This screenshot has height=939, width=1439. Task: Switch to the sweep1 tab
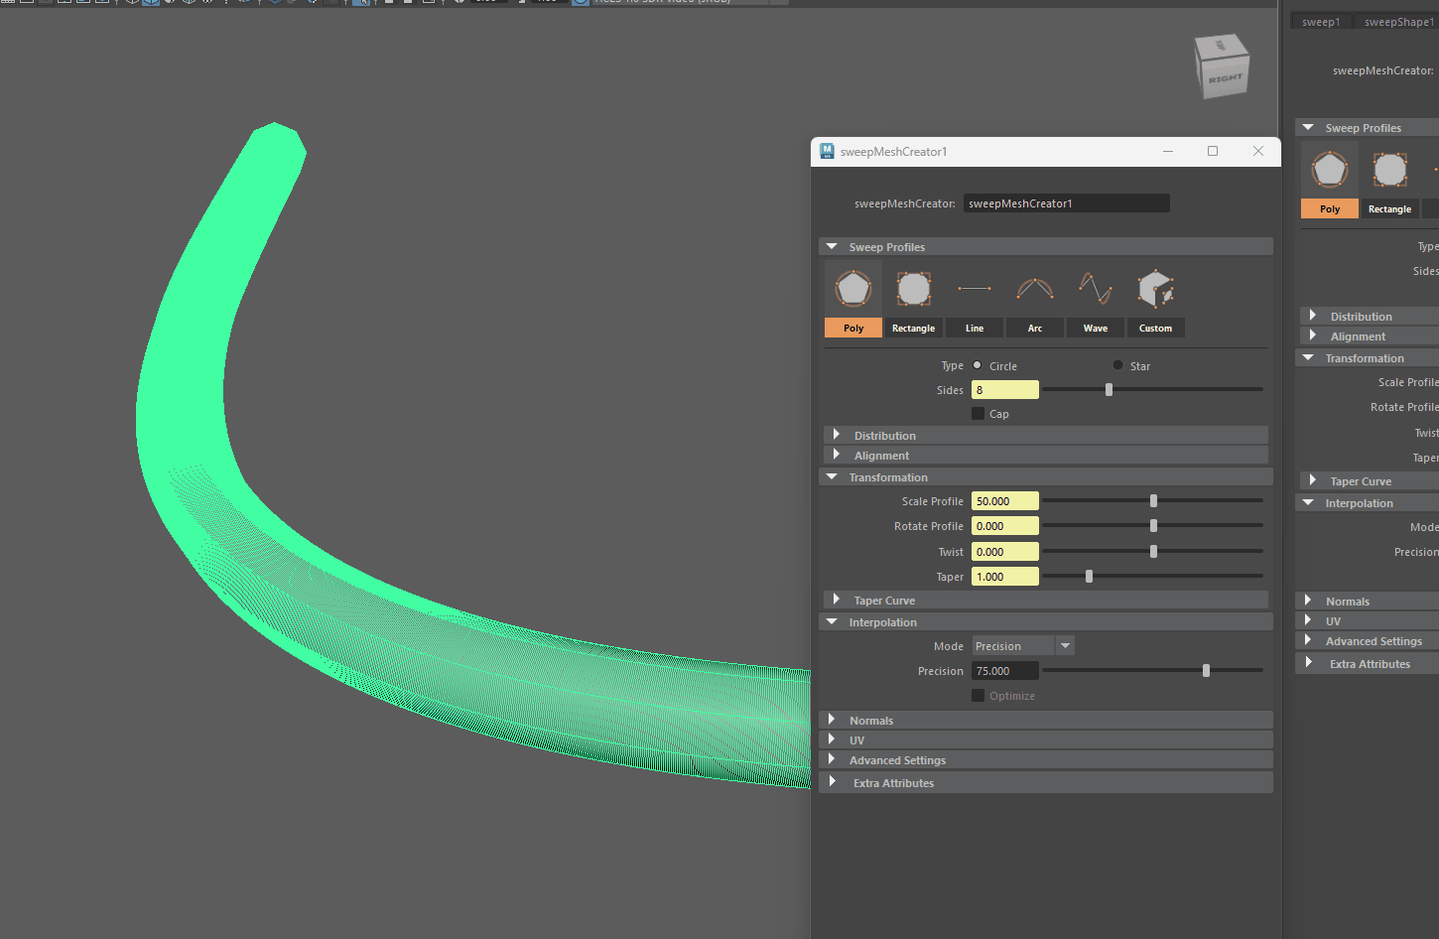point(1321,22)
